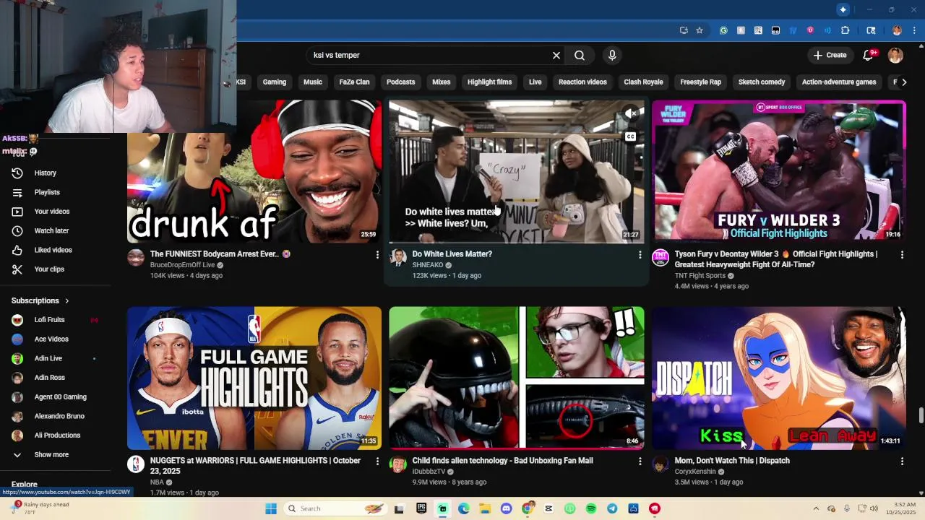Viewport: 925px width, 520px height.
Task: Click the install app icon in address bar
Action: point(684,30)
